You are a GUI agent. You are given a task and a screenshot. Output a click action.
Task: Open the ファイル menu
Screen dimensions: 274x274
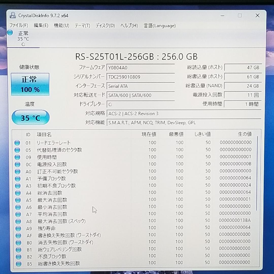[19, 26]
